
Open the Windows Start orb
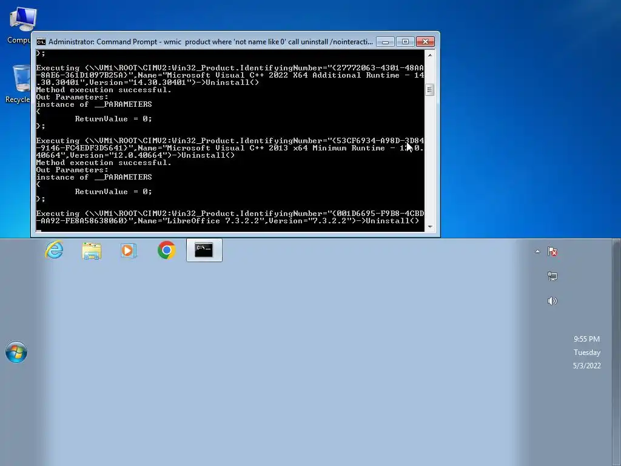pos(16,352)
